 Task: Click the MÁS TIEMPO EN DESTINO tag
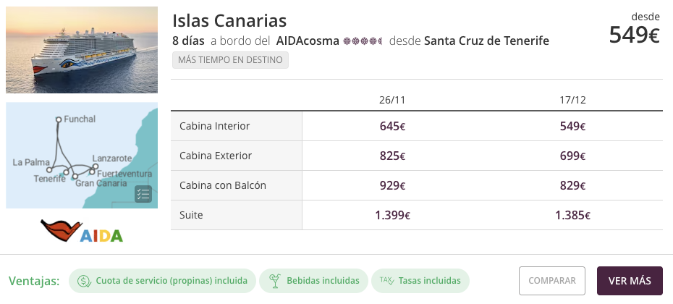coord(230,60)
